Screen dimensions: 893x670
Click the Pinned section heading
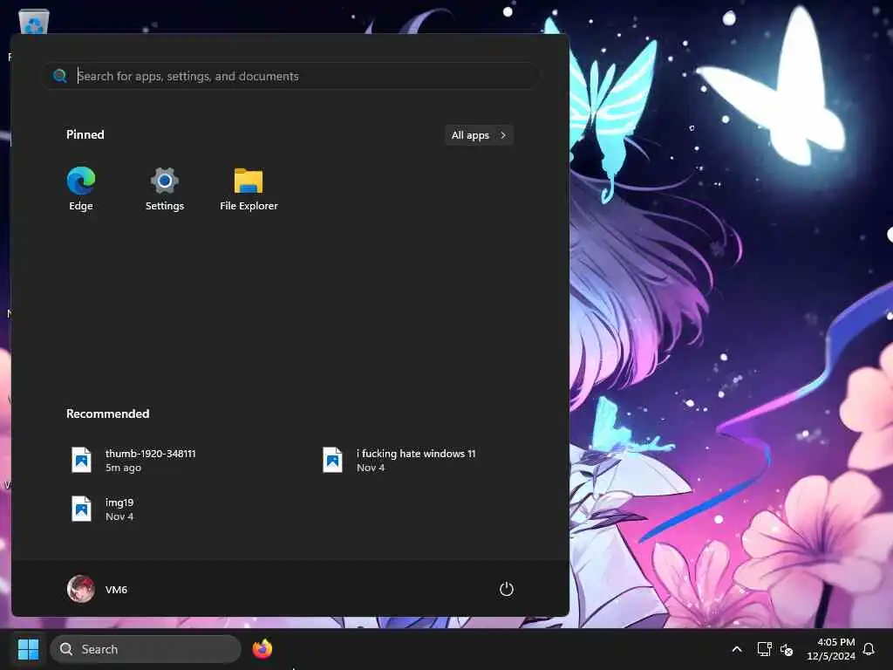click(85, 134)
